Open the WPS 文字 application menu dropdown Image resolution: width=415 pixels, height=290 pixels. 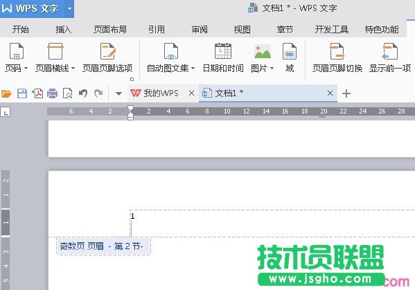[69, 8]
